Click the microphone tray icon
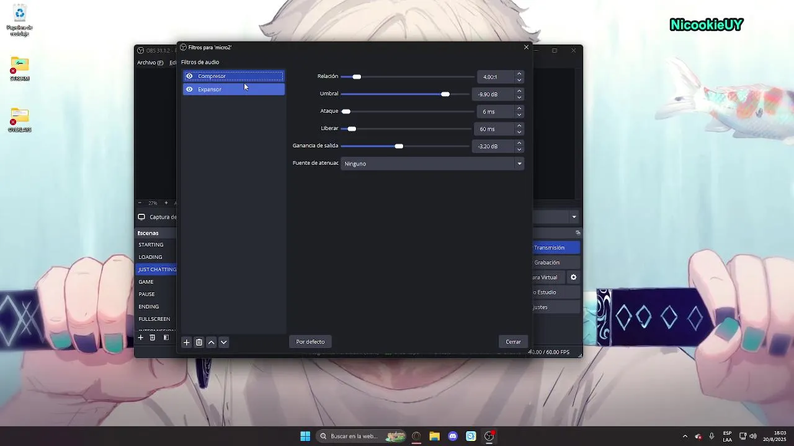Viewport: 794px width, 446px height. 711,436
